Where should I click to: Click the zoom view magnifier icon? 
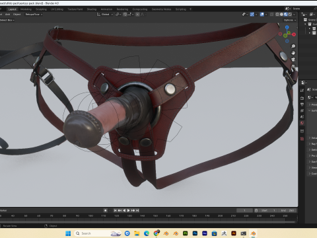(293, 46)
